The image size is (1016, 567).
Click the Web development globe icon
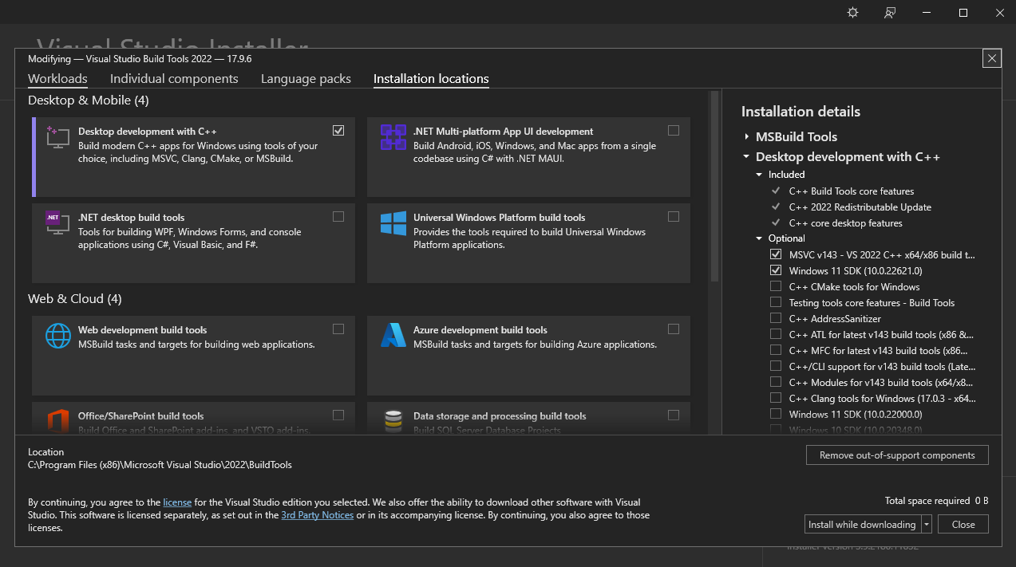[58, 336]
